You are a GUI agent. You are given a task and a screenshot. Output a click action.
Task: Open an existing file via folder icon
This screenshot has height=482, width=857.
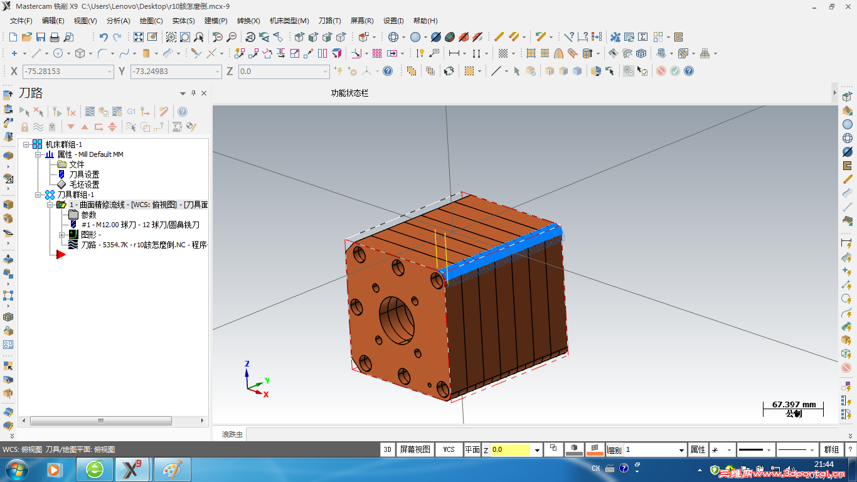pyautogui.click(x=26, y=37)
